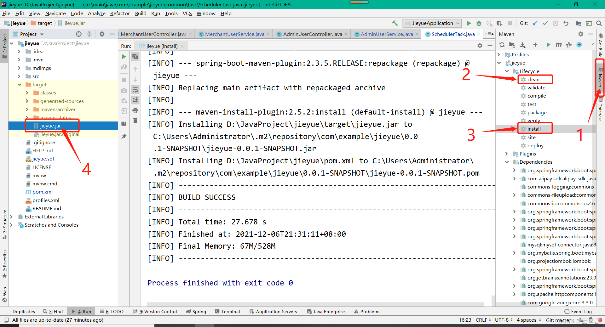
Task: Open Maven panel settings gear
Action: (581, 34)
